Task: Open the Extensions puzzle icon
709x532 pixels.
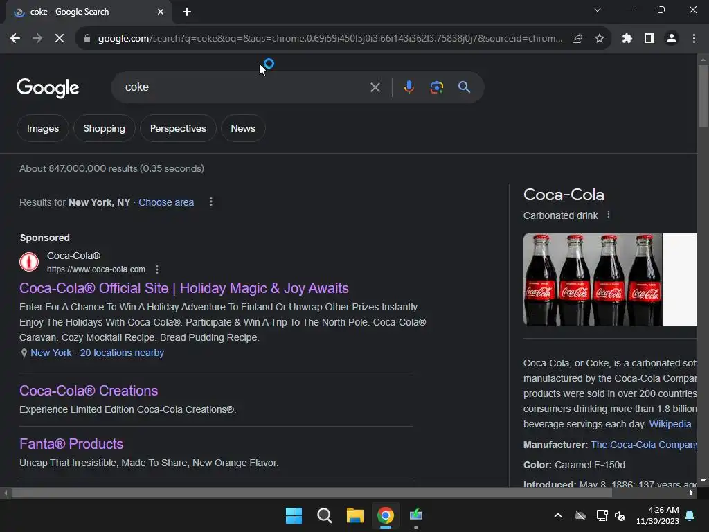Action: 627,39
